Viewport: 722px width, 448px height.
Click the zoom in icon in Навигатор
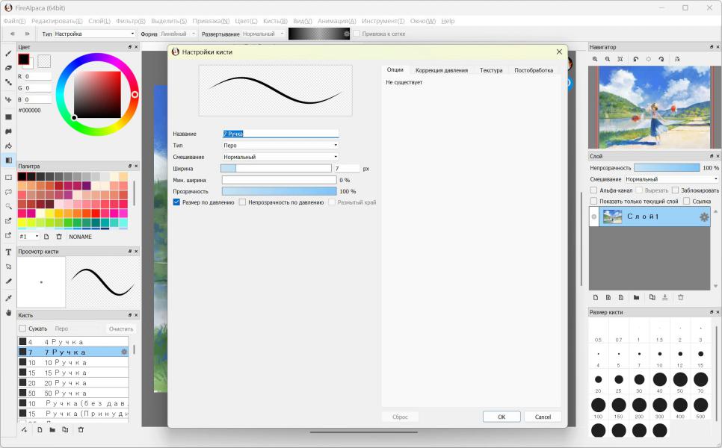tap(595, 59)
